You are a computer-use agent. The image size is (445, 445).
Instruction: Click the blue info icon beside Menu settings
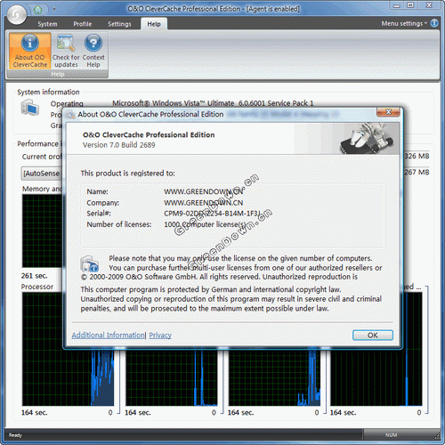point(434,23)
